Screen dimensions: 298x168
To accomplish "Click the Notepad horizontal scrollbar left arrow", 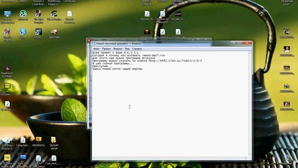I will pos(94,158).
